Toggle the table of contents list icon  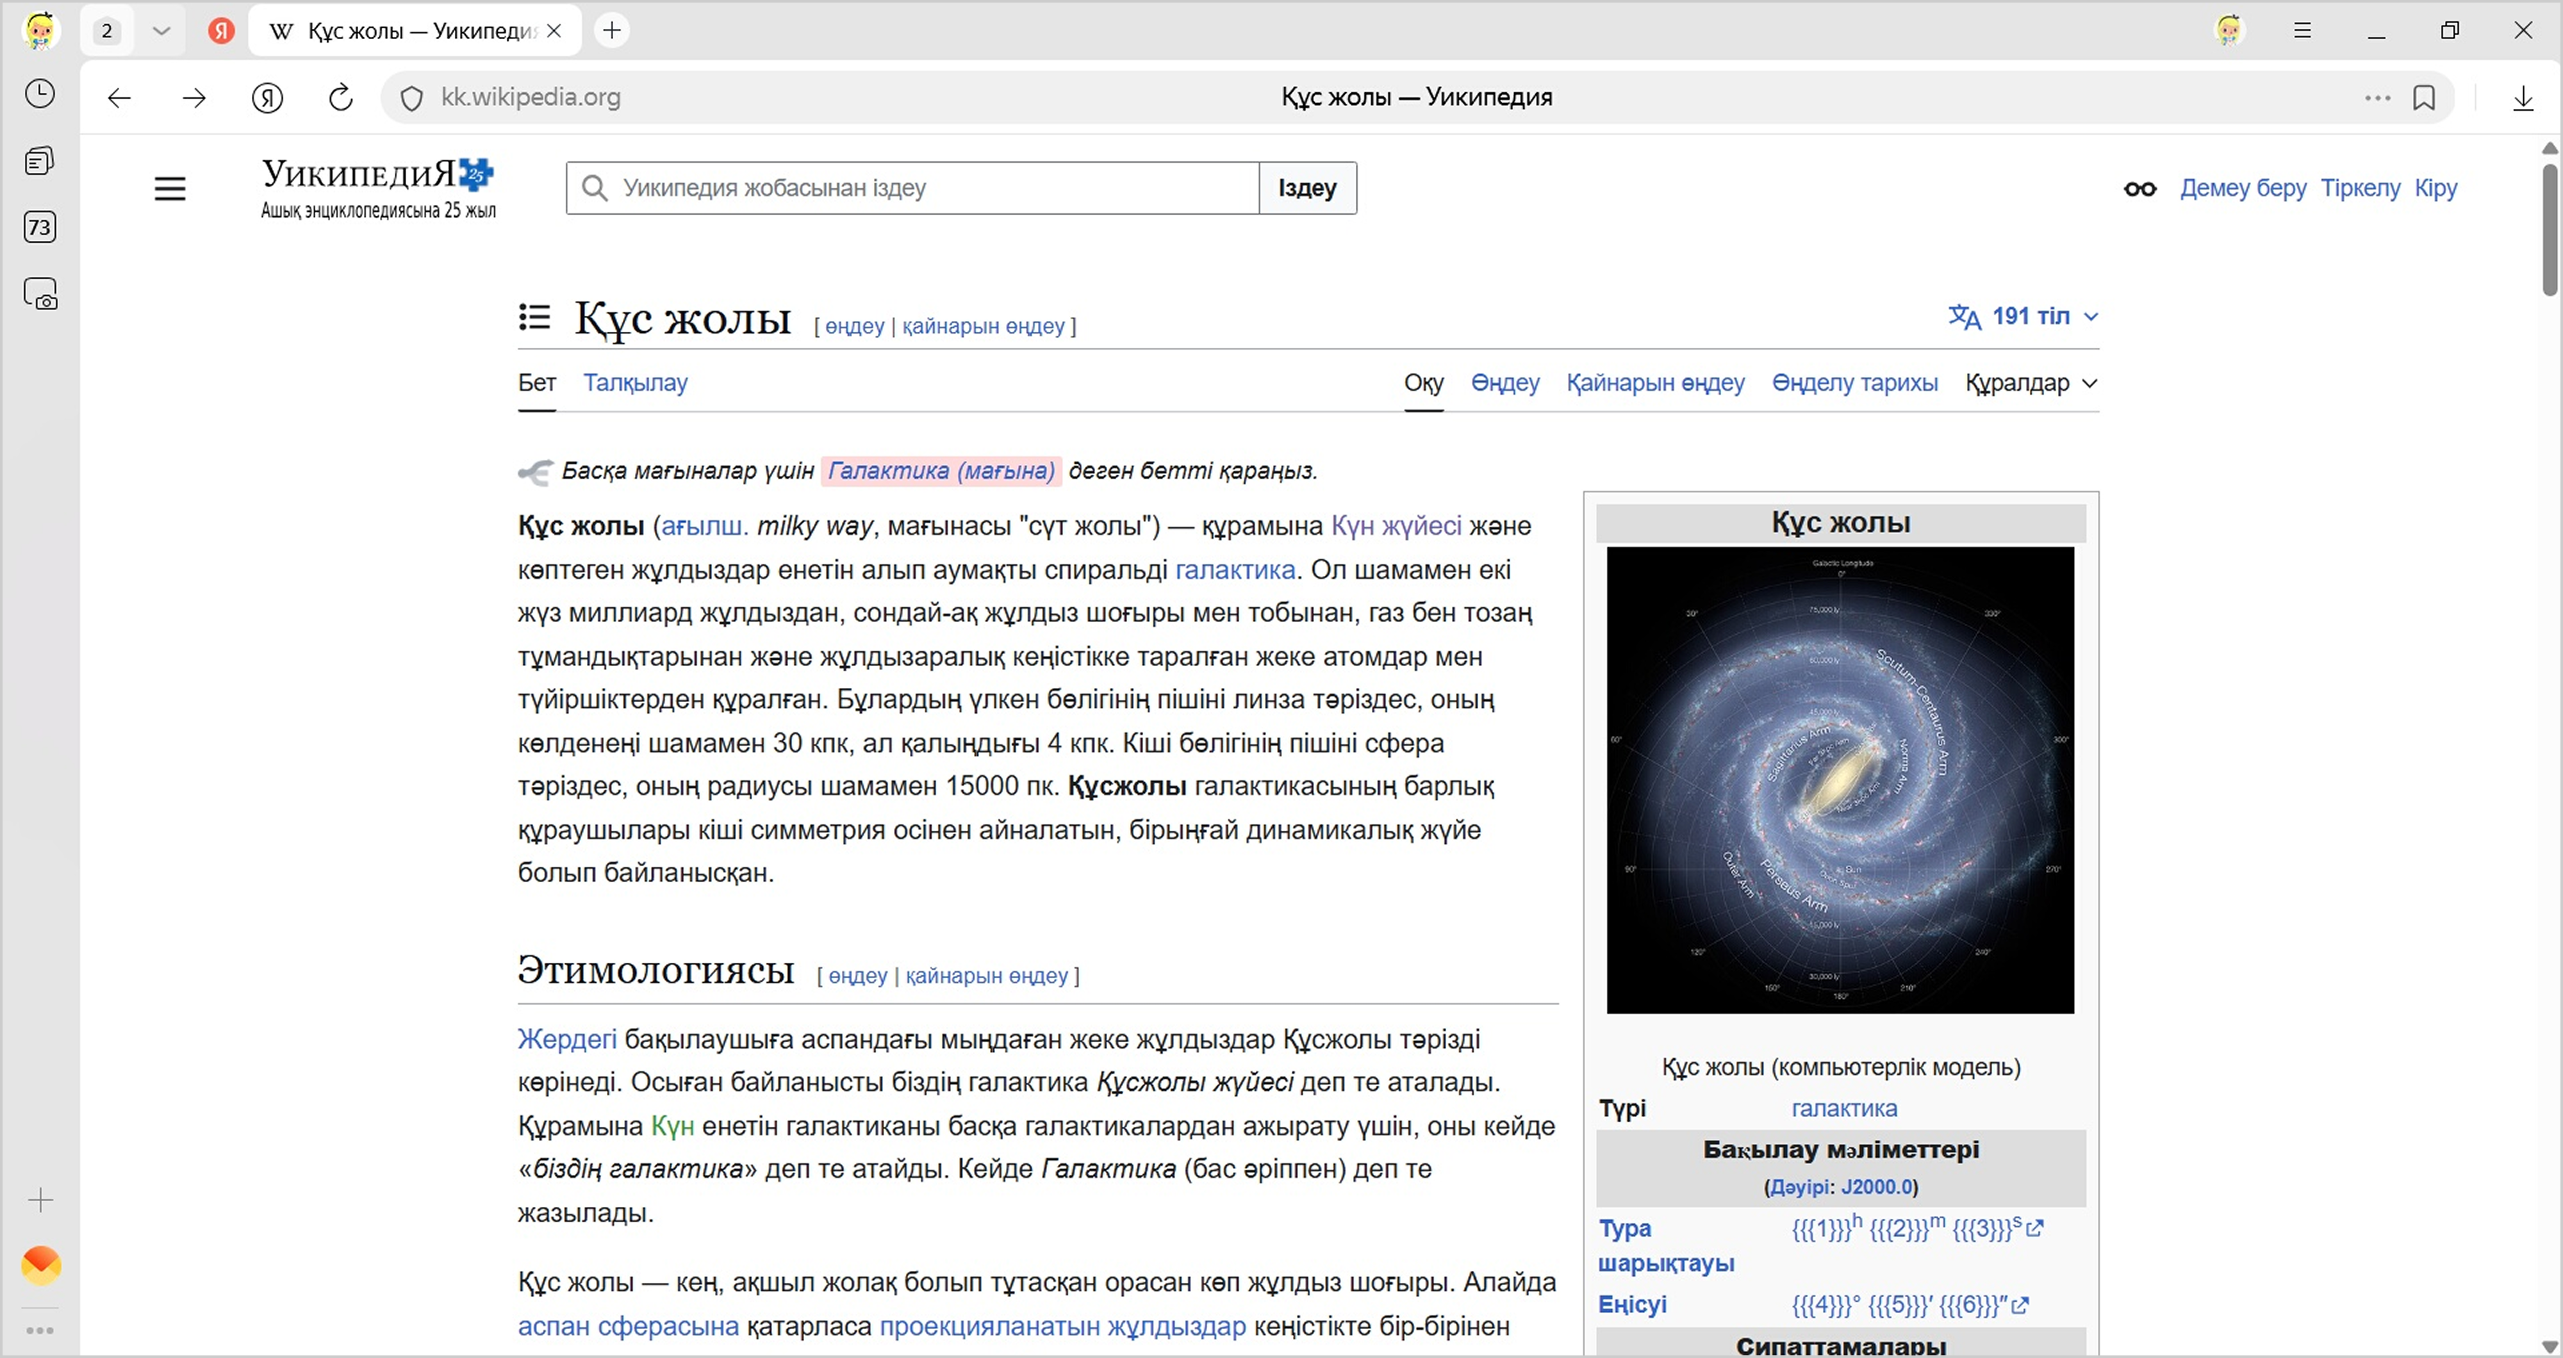(x=534, y=317)
